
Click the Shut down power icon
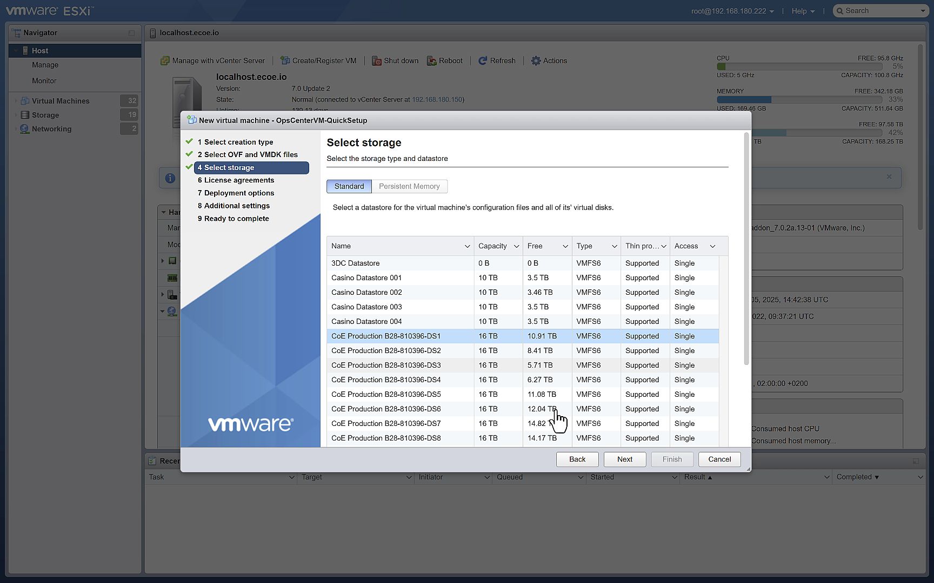click(x=376, y=61)
